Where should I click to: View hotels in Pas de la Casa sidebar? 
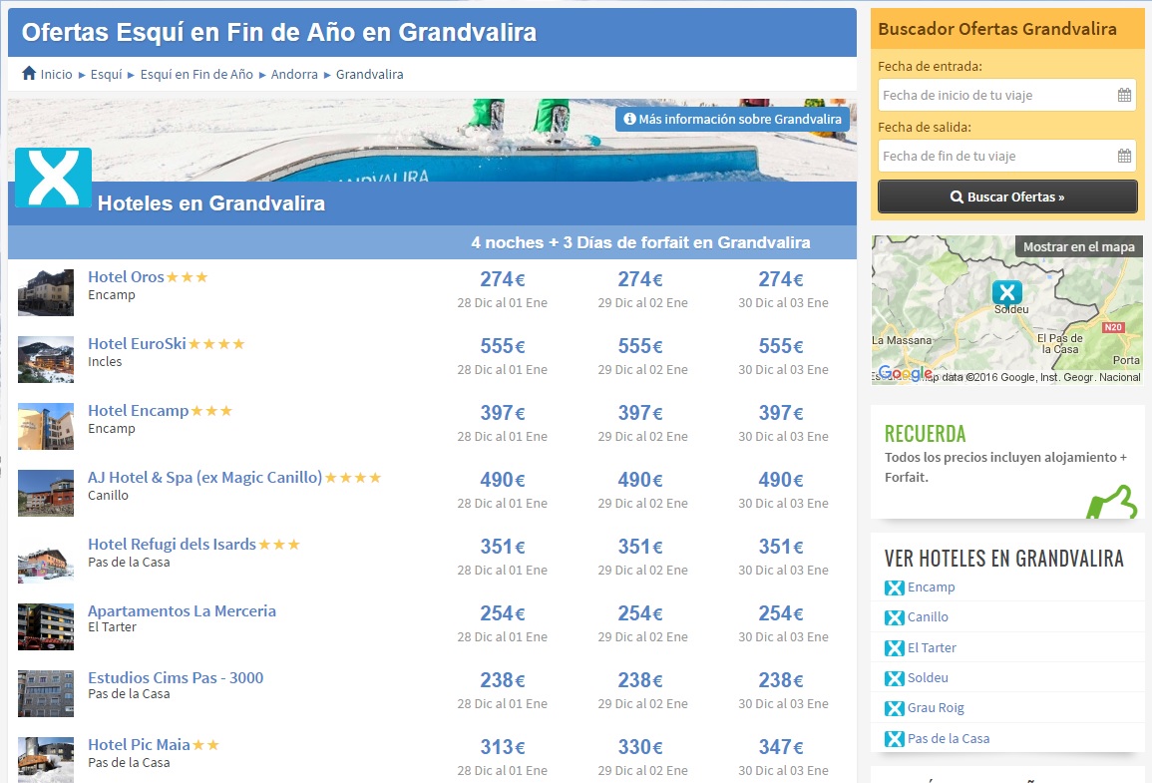tap(949, 739)
